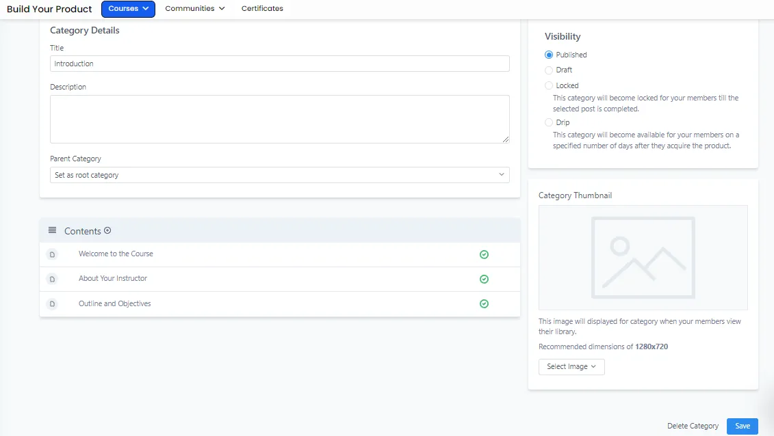Click the green check for Welcome to the Course
This screenshot has width=774, height=436.
485,255
